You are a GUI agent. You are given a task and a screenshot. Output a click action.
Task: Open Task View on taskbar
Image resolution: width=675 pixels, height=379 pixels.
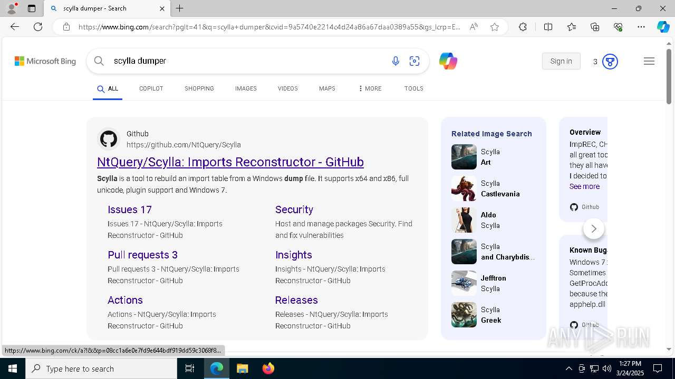coord(190,368)
